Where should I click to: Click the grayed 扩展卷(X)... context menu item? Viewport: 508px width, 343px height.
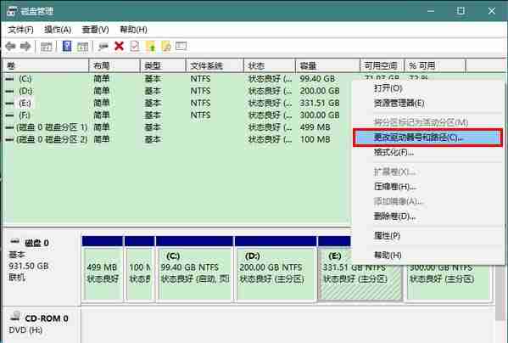point(427,171)
